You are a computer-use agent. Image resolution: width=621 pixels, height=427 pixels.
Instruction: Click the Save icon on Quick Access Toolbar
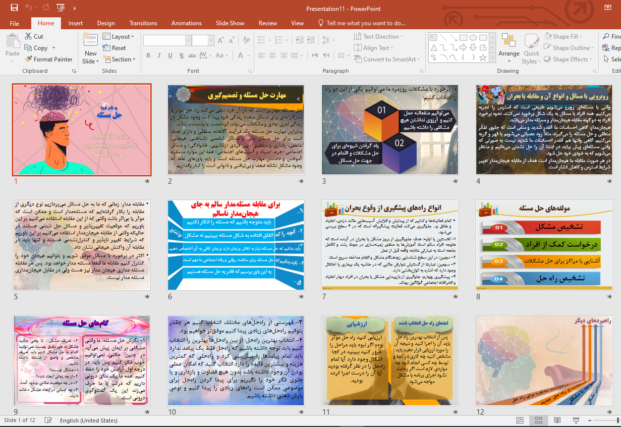coord(14,7)
